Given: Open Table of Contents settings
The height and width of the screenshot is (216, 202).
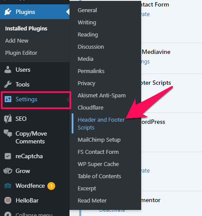Looking at the screenshot, I should [99, 176].
